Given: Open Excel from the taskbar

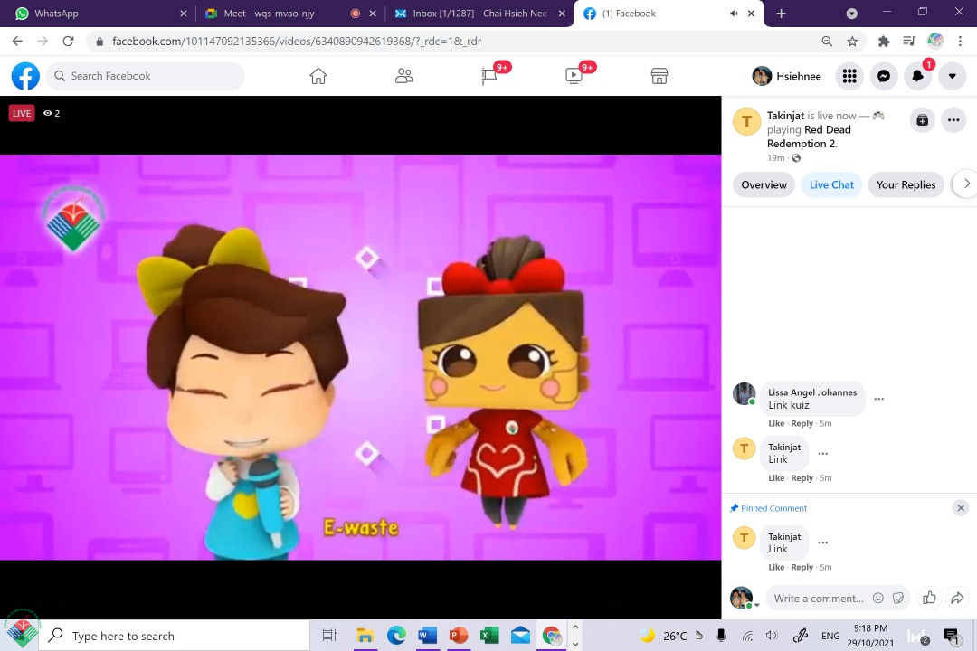Looking at the screenshot, I should click(x=489, y=636).
